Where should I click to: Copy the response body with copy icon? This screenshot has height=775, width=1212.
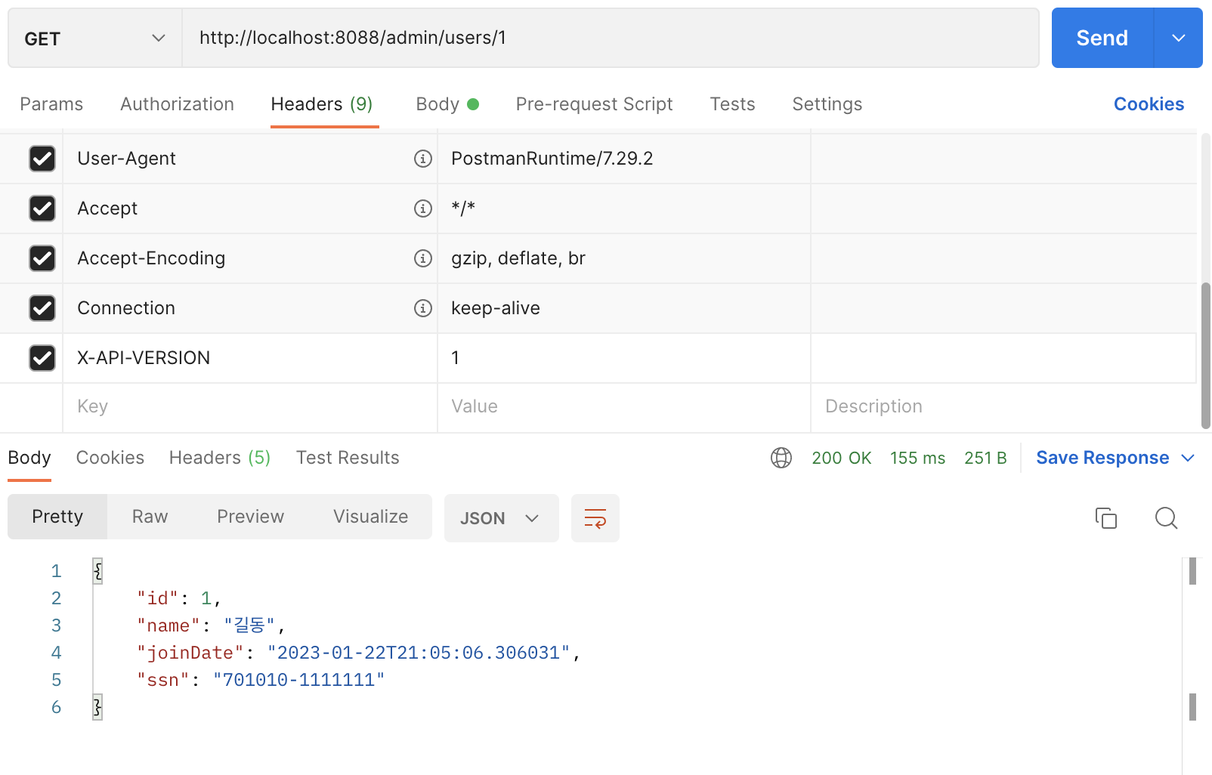point(1106,518)
